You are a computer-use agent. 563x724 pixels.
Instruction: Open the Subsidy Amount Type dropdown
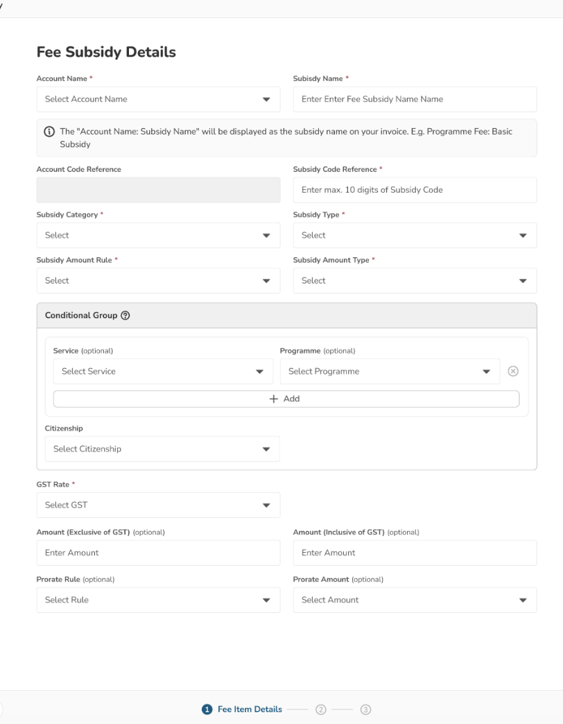[x=415, y=281]
